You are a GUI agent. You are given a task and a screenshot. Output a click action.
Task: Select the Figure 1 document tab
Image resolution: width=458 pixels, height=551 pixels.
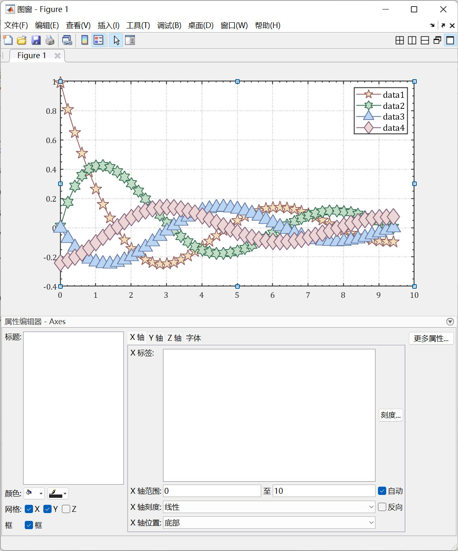pos(32,56)
